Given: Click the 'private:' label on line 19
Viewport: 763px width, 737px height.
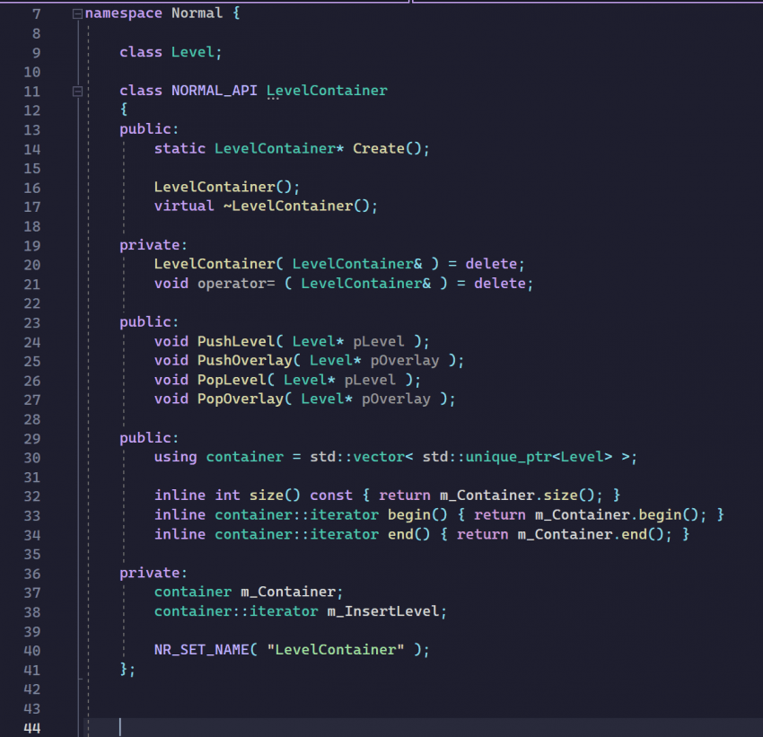Looking at the screenshot, I should pos(153,245).
